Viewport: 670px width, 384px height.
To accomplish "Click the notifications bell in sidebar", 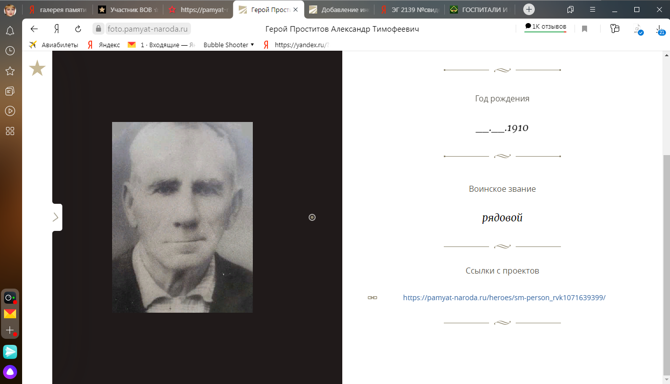I will coord(10,31).
